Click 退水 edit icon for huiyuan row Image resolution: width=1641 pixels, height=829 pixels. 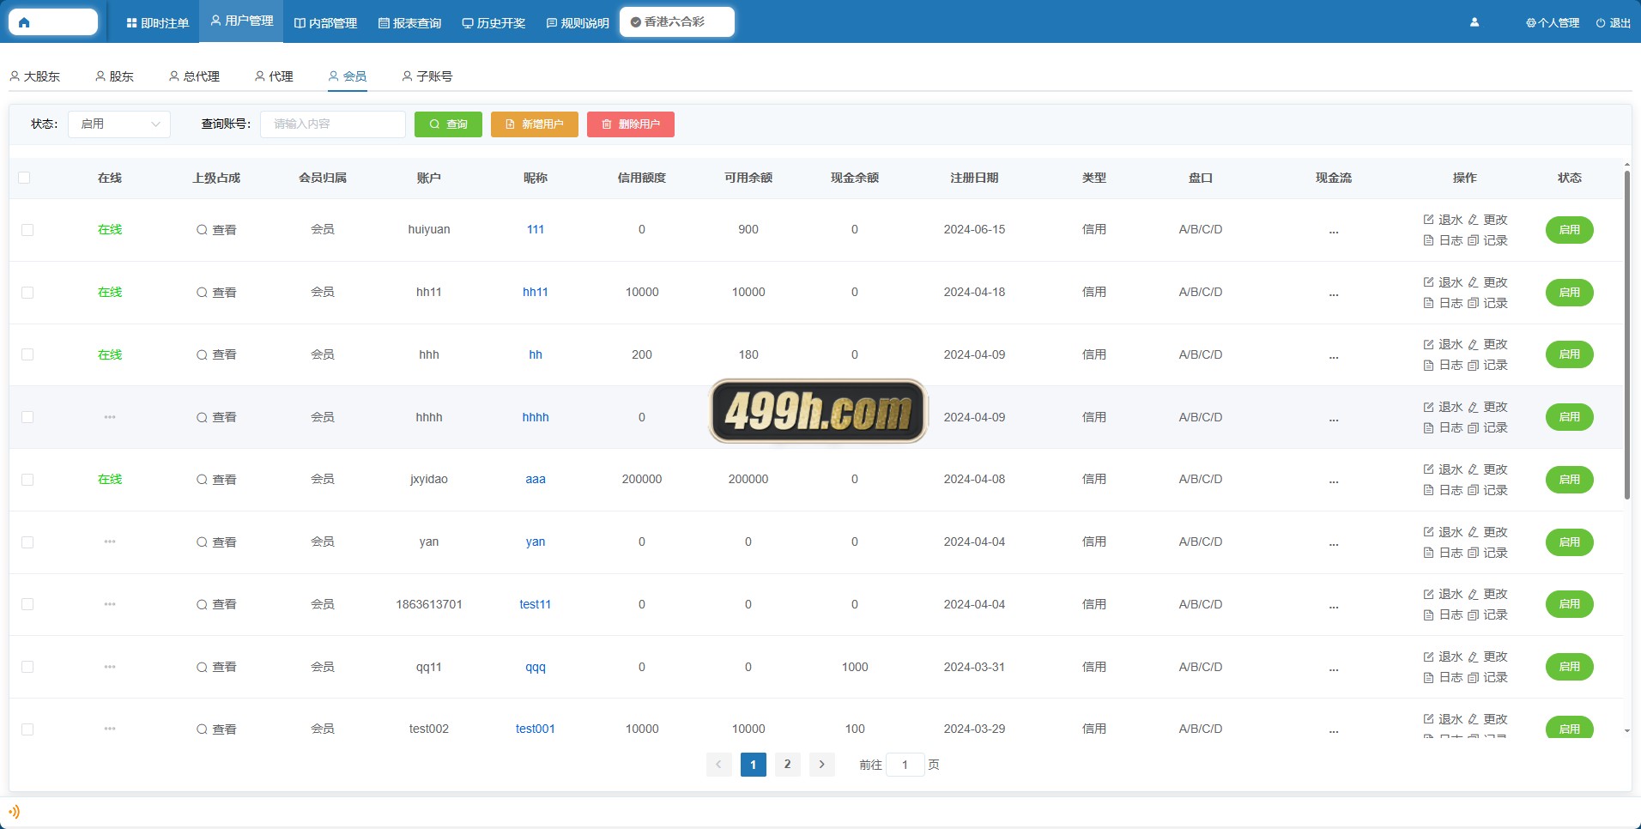[x=1428, y=220]
